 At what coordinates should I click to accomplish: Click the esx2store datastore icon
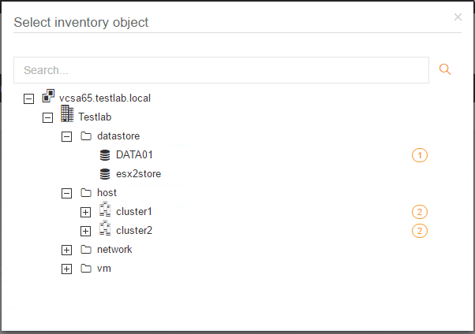[105, 174]
